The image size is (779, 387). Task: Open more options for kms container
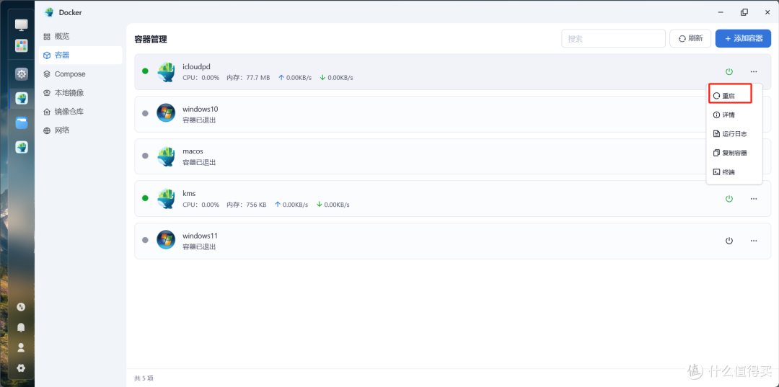(x=754, y=198)
